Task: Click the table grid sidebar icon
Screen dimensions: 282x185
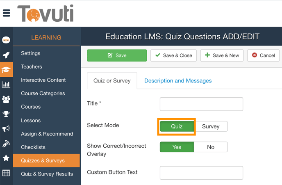Action: tap(6, 173)
